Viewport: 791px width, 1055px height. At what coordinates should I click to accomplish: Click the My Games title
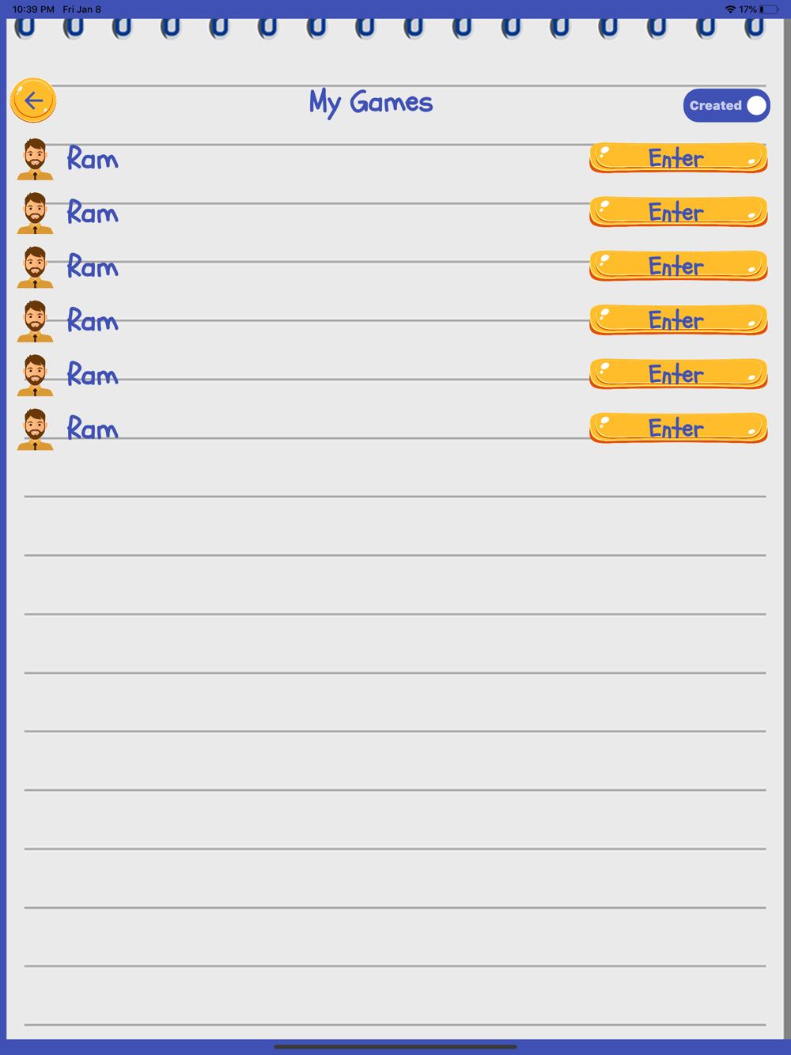371,103
